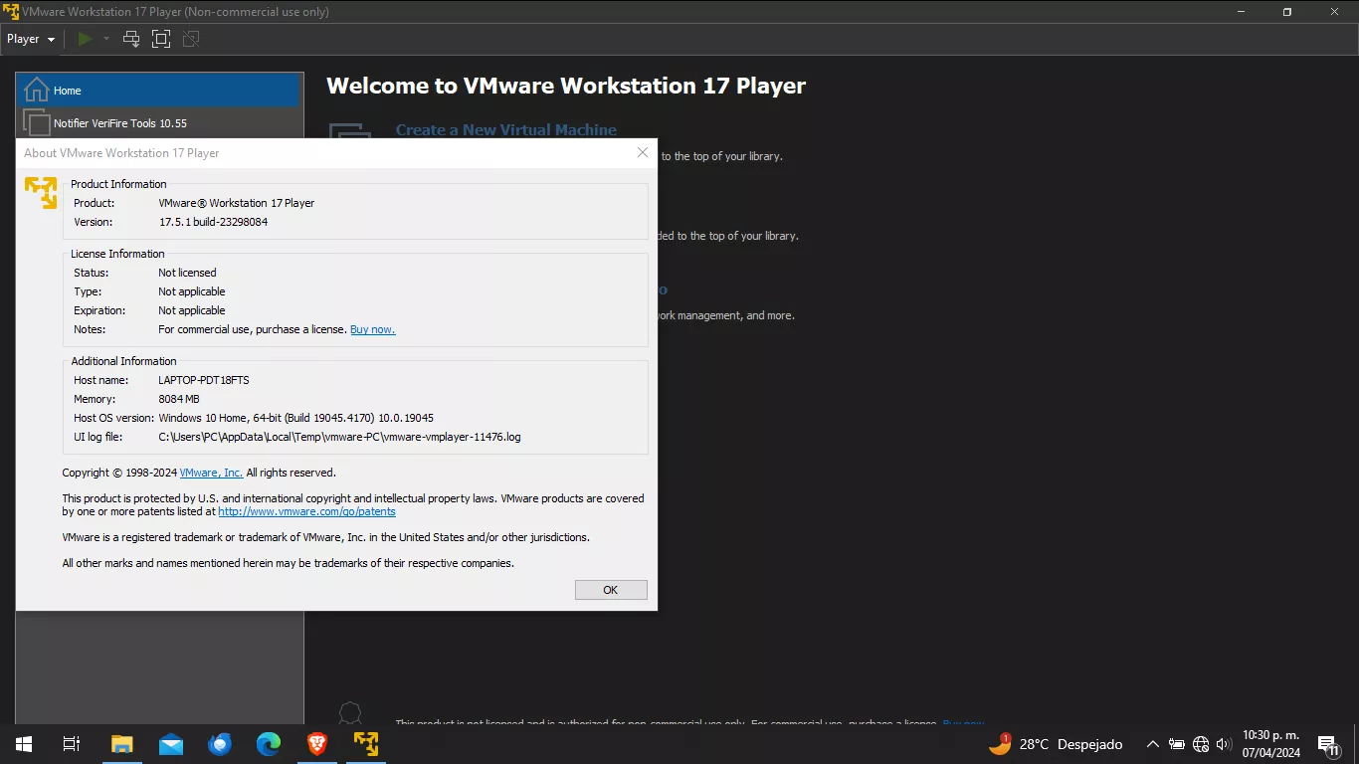1359x764 pixels.
Task: Restore down the VMware Player window
Action: coord(1287,12)
